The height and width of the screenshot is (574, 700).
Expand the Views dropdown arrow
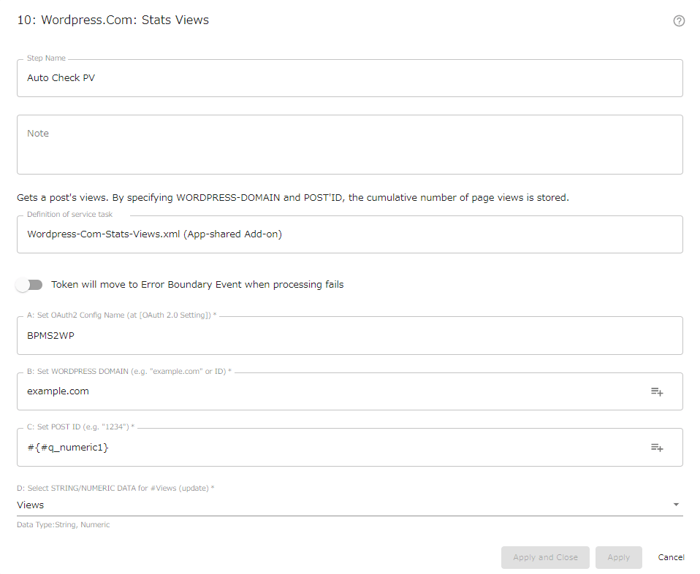coord(676,505)
